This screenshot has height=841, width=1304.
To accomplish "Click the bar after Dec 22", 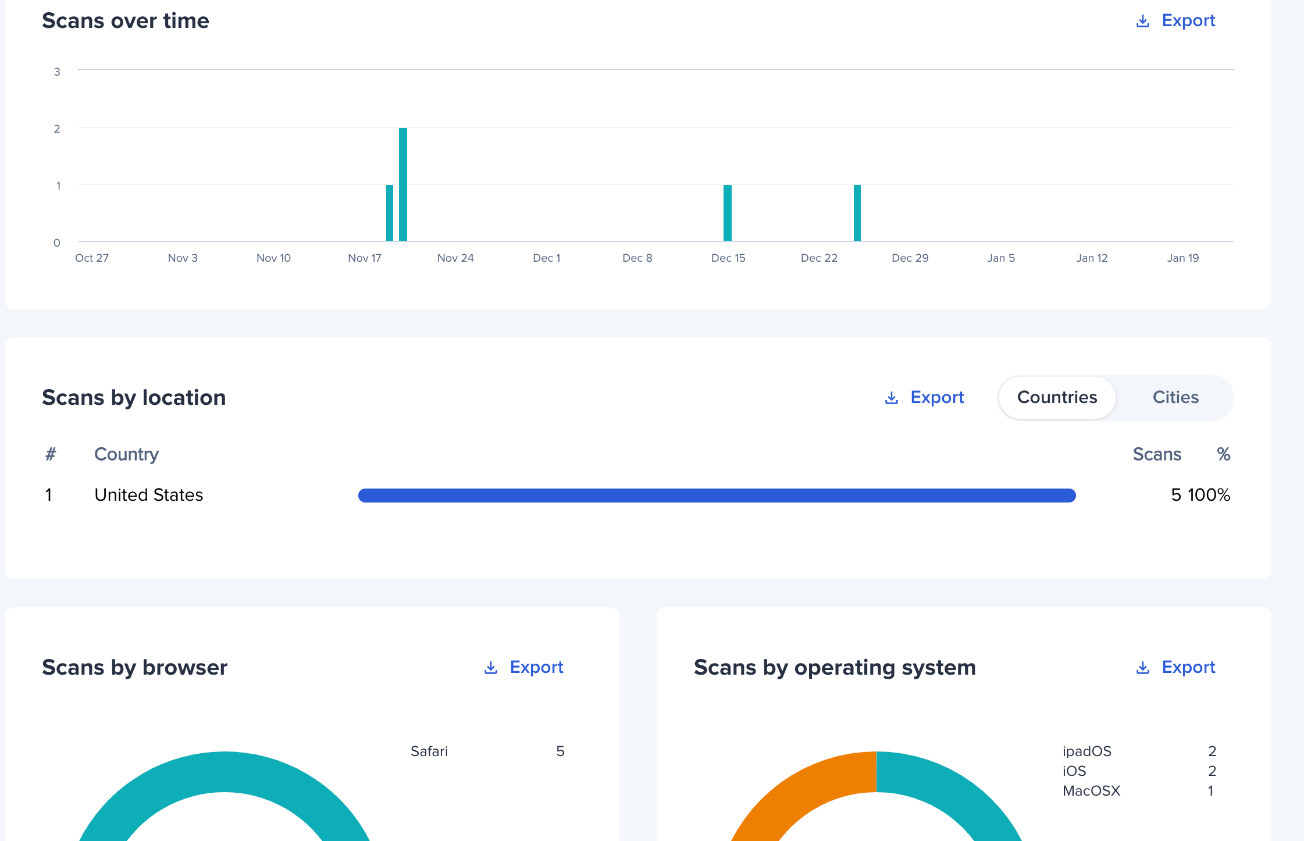I will [857, 213].
